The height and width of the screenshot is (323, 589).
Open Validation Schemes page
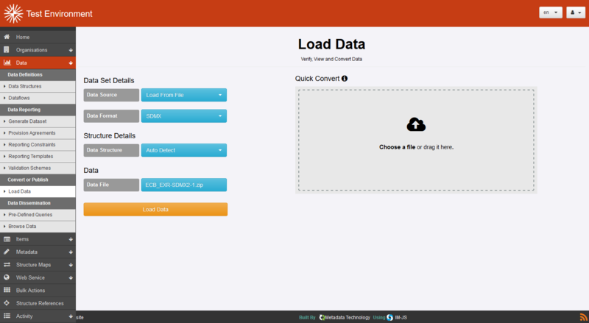click(38, 168)
